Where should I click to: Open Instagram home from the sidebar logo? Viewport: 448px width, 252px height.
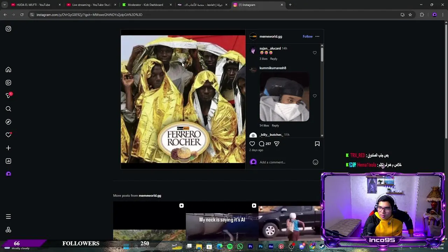point(8,29)
